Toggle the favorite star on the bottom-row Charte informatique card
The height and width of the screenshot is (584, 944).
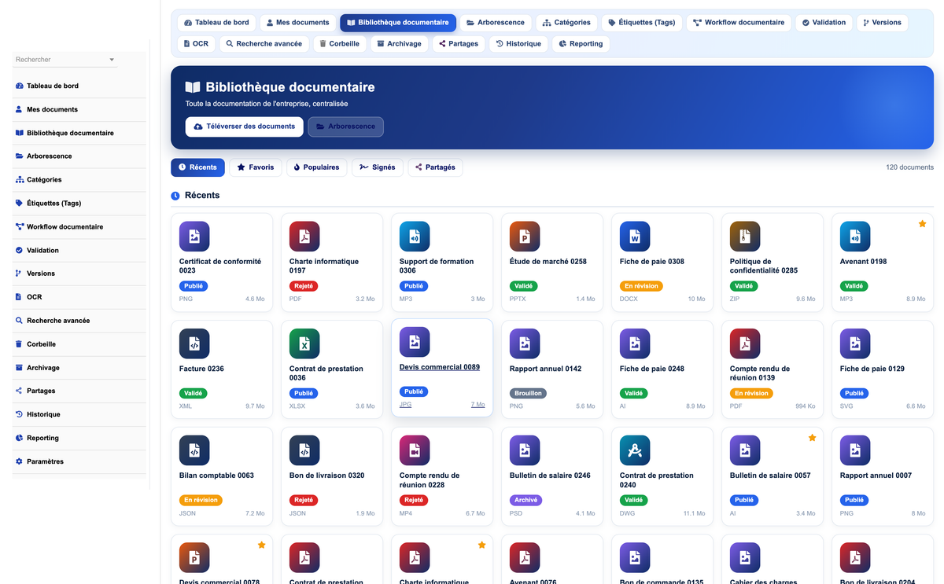point(481,545)
